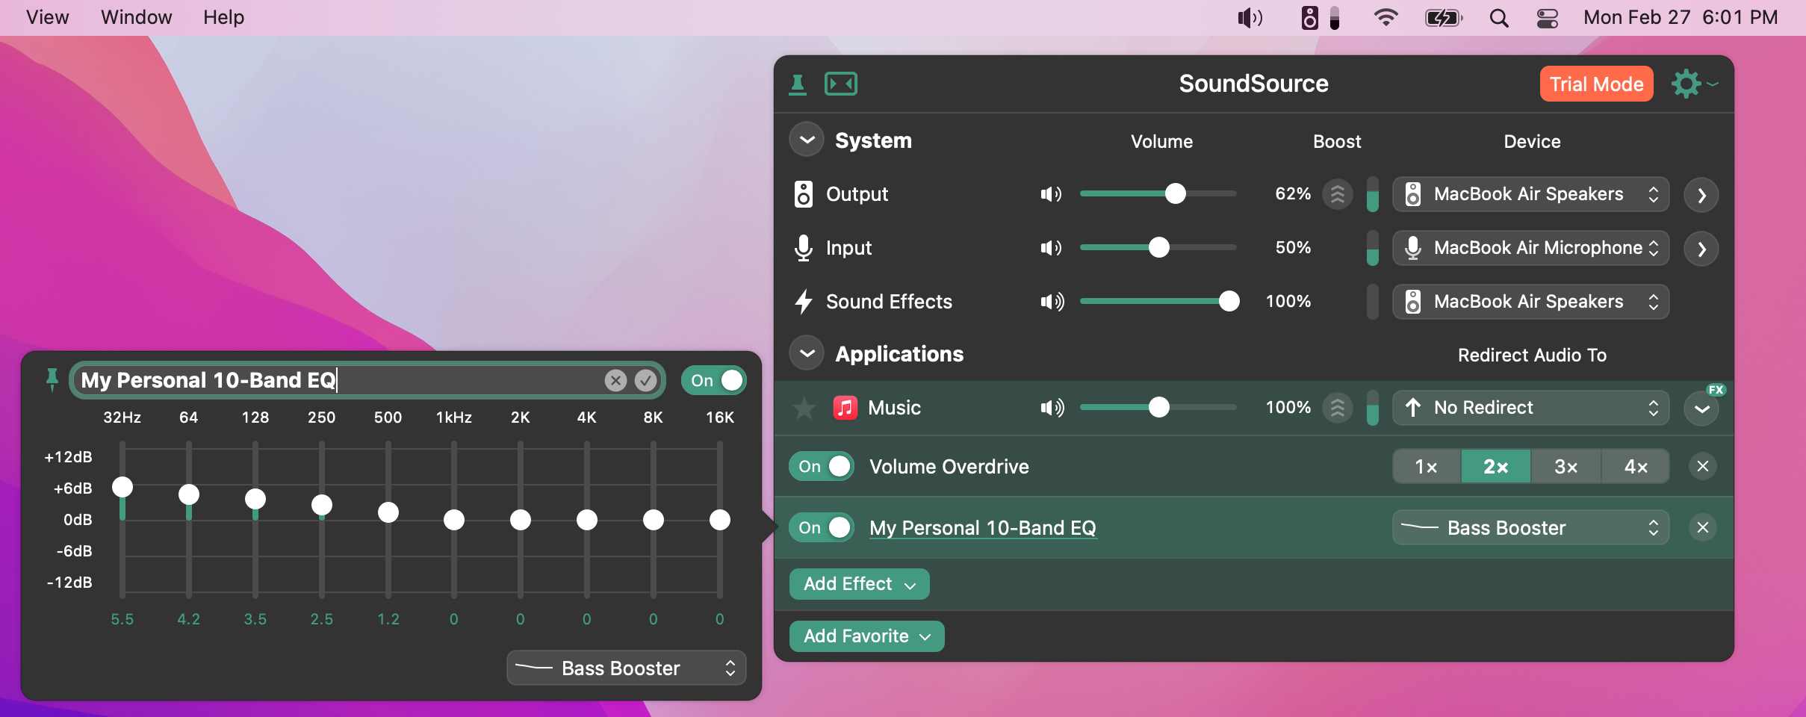Open the Window menu

click(x=136, y=17)
